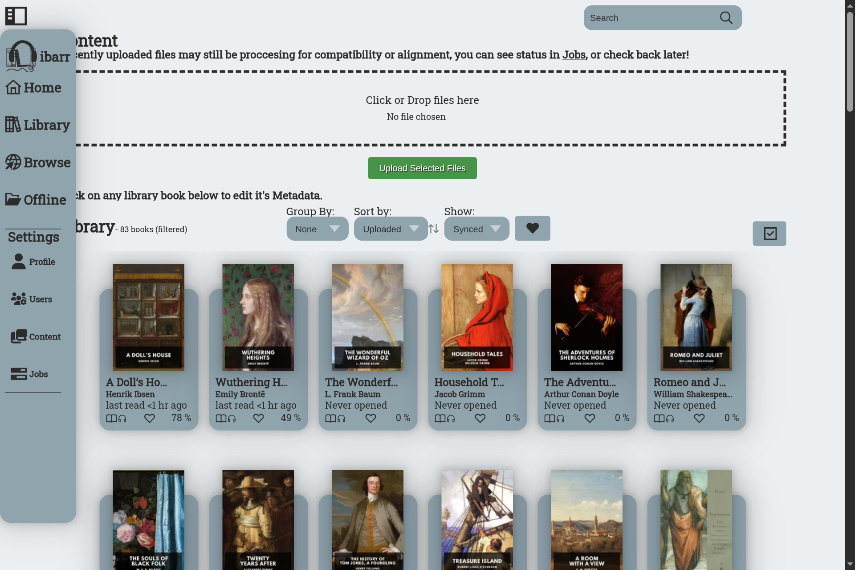Click the page vertical scrollbar
The height and width of the screenshot is (570, 855).
pos(850,62)
